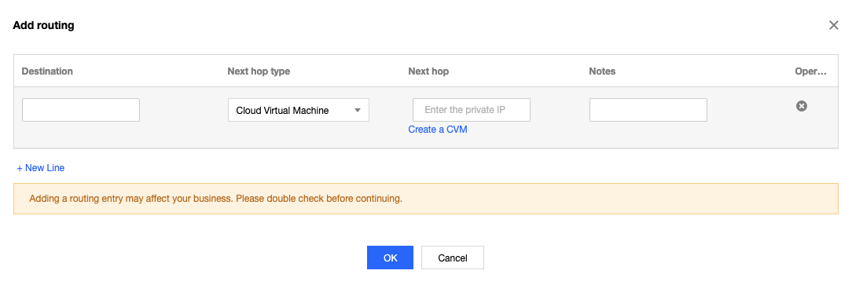
Task: Add a row with + New Line
Action: 41,168
